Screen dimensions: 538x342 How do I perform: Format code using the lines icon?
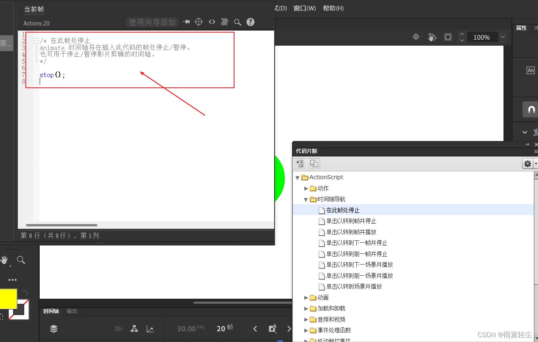(x=225, y=22)
